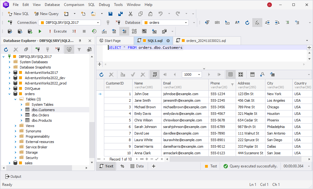Click the Copy icon in toolbar
Viewport: 313px width, 189px height.
[140, 14]
